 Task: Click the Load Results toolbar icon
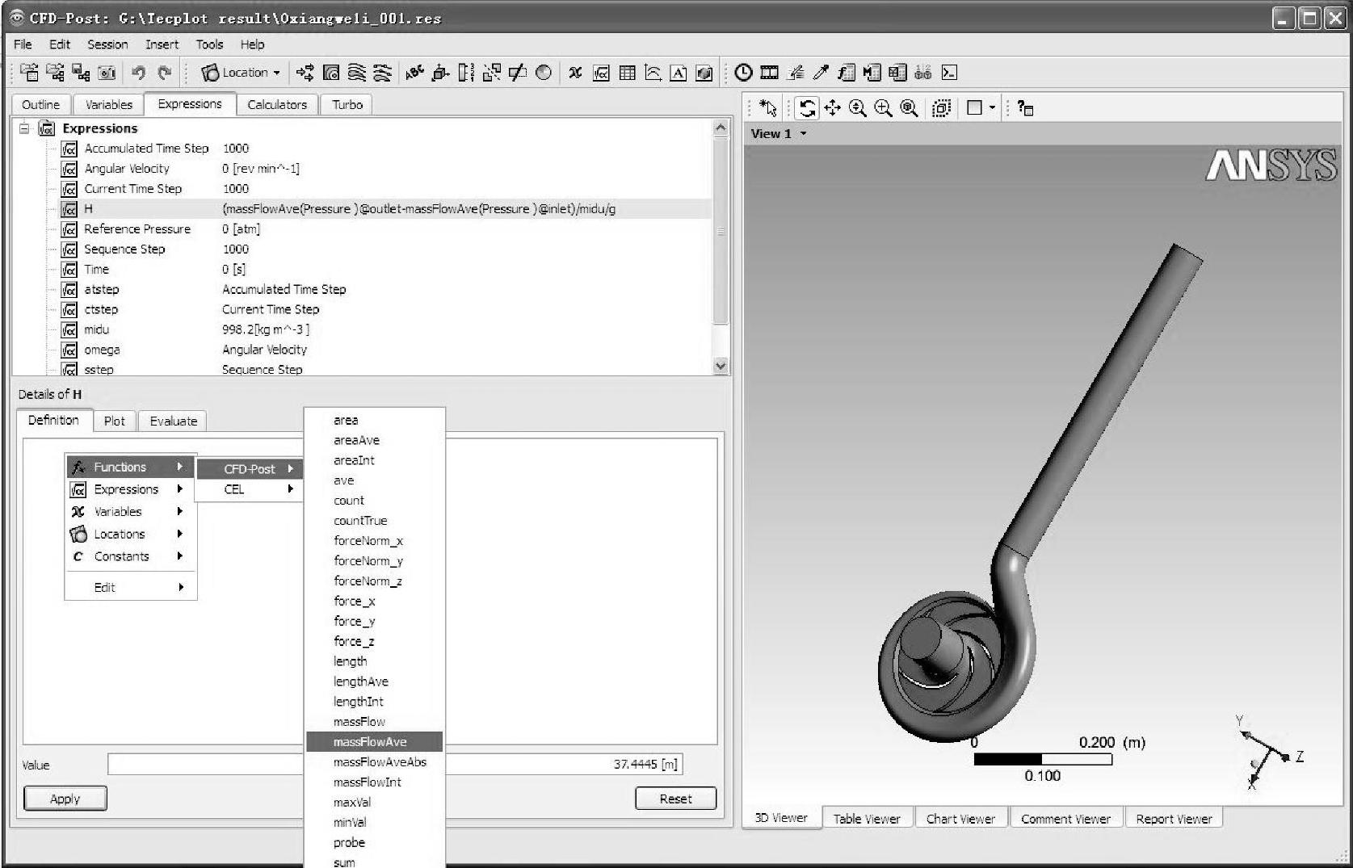pos(29,73)
